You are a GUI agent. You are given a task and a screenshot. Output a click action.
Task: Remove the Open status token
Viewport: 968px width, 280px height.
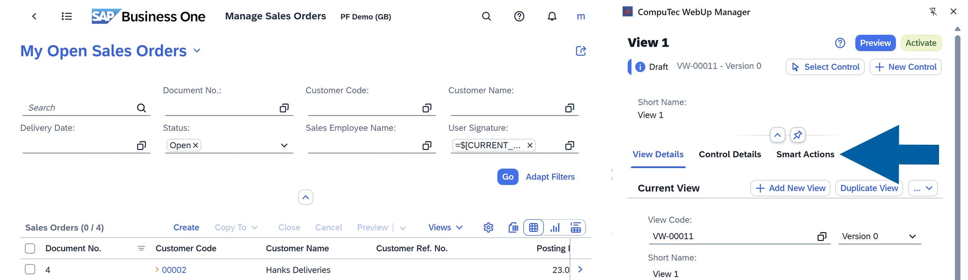[196, 146]
